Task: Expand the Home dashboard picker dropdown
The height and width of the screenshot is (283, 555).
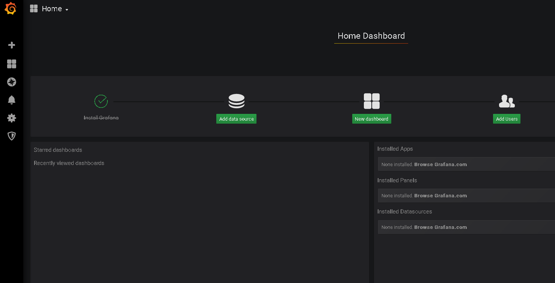Action: [55, 9]
